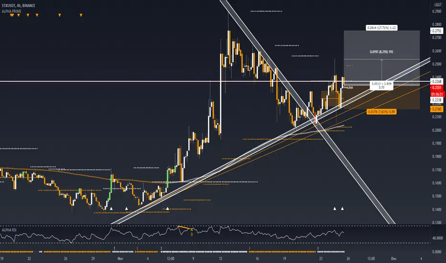Open the STXUSDT, 4h, BINANCE symbol title

[19, 5]
